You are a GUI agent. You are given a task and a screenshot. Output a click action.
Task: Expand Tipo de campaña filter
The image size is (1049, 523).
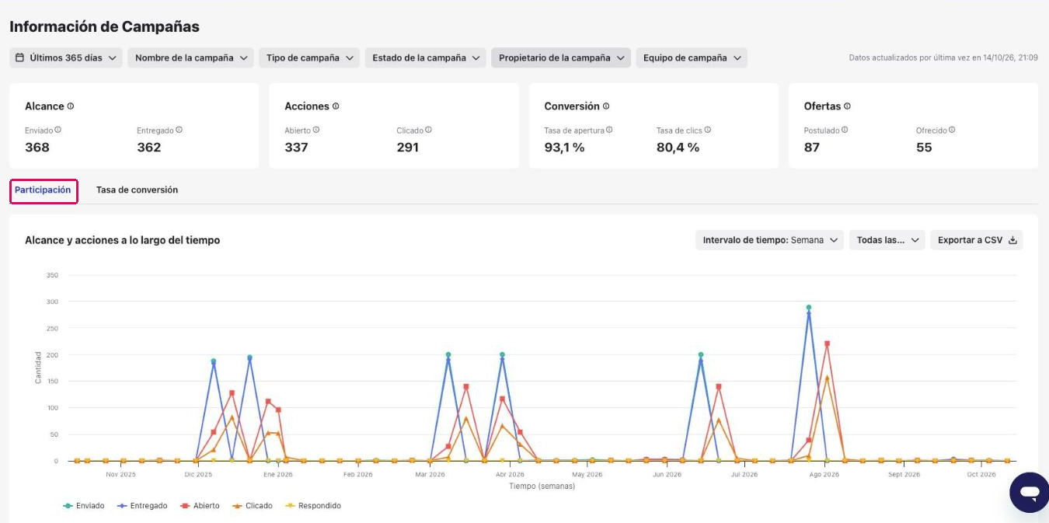click(309, 58)
